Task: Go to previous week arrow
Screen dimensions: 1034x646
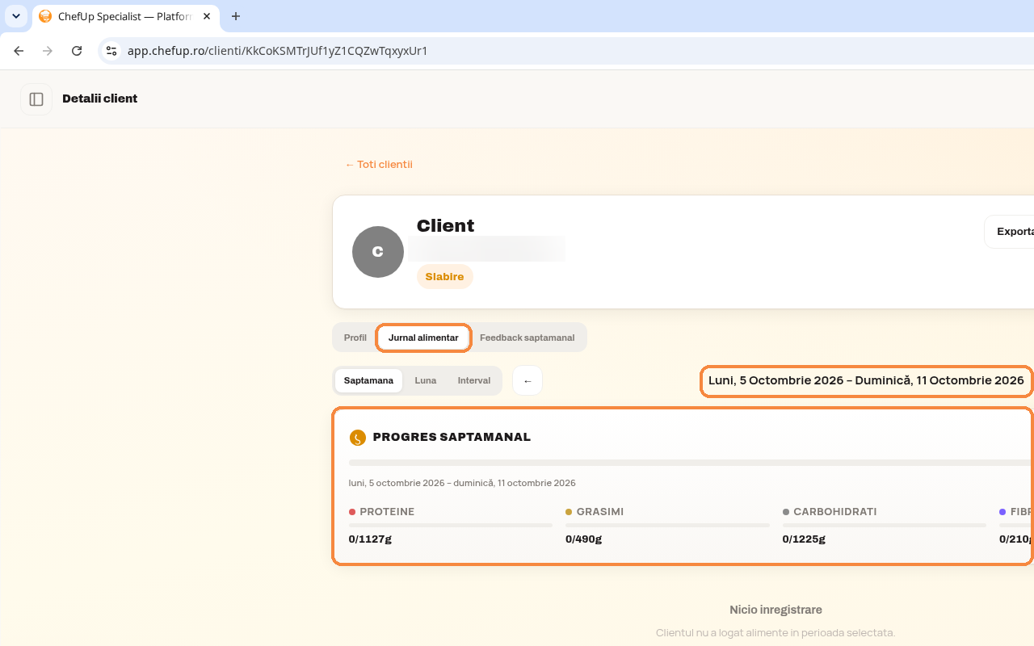Action: click(528, 380)
